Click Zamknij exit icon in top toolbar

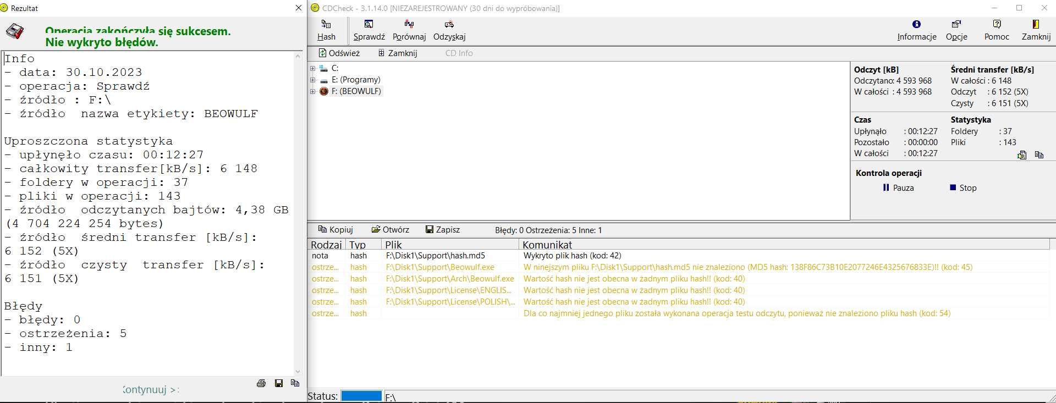point(1036,30)
